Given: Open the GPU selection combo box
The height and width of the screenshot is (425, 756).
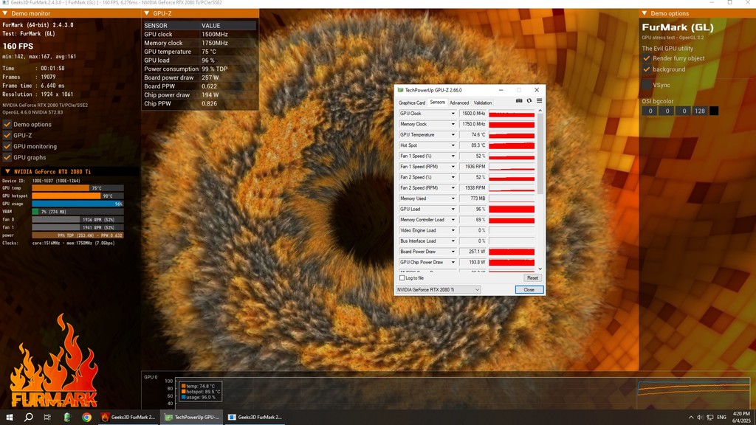Looking at the screenshot, I should (x=439, y=289).
